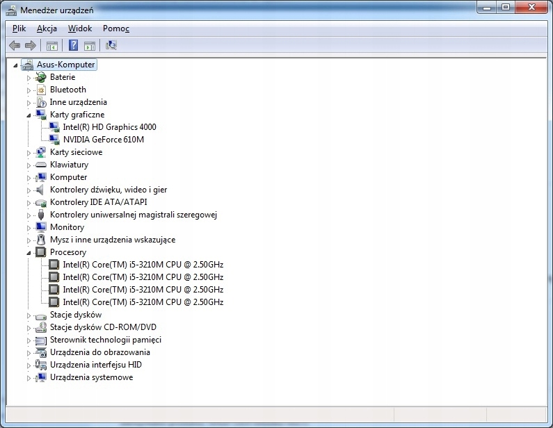Click the Bluetooth category icon
Viewport: 553px width, 428px height.
tap(41, 90)
